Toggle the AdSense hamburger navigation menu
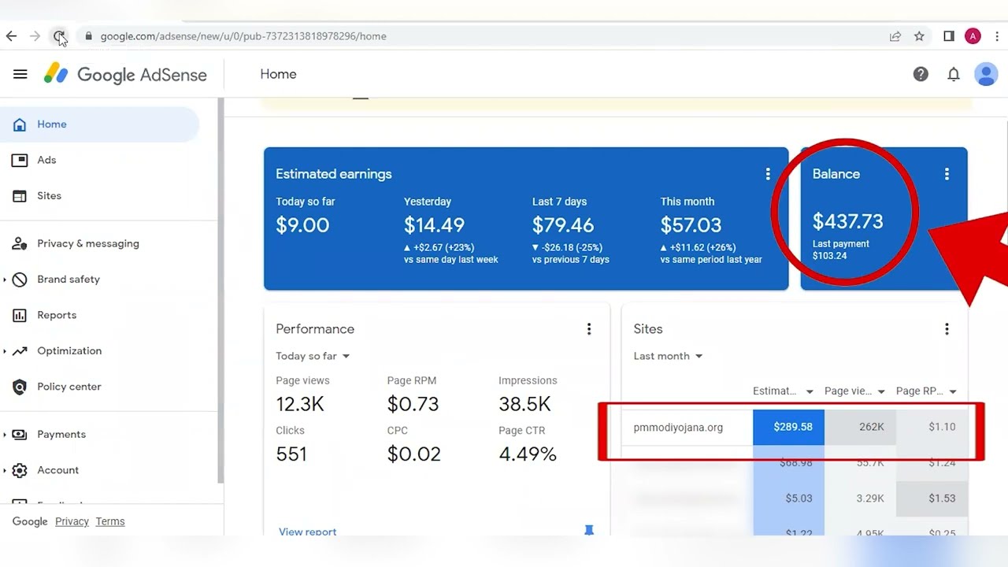Viewport: 1008px width, 567px height. click(20, 74)
